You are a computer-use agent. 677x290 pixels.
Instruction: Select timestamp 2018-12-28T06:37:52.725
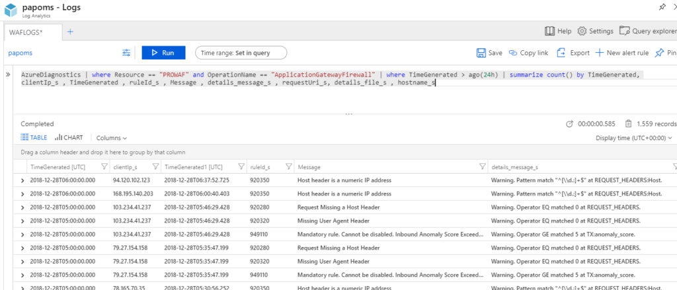(x=197, y=180)
